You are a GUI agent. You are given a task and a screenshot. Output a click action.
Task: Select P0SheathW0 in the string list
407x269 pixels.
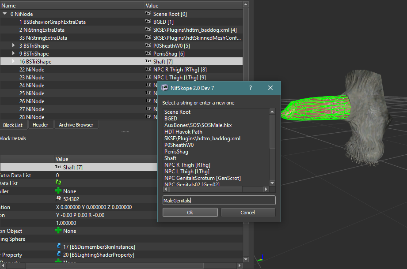179,145
